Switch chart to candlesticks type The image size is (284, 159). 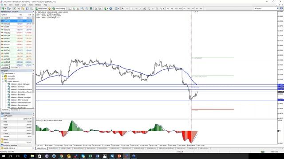pos(74,8)
